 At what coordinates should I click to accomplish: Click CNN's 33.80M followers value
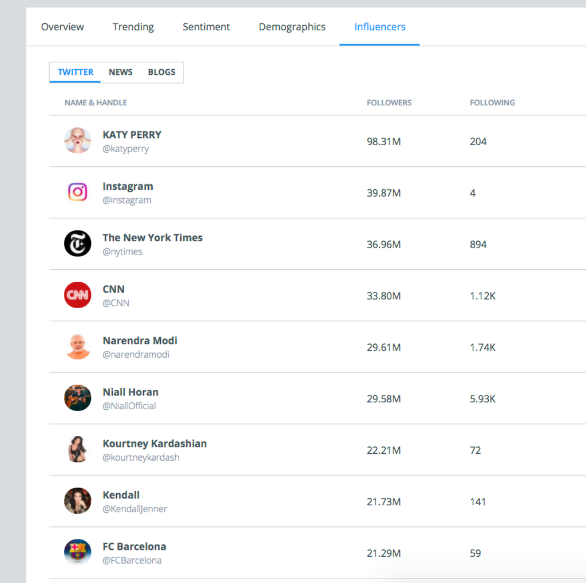coord(383,296)
